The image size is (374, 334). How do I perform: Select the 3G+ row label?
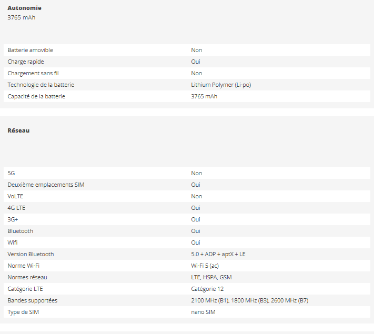point(14,219)
